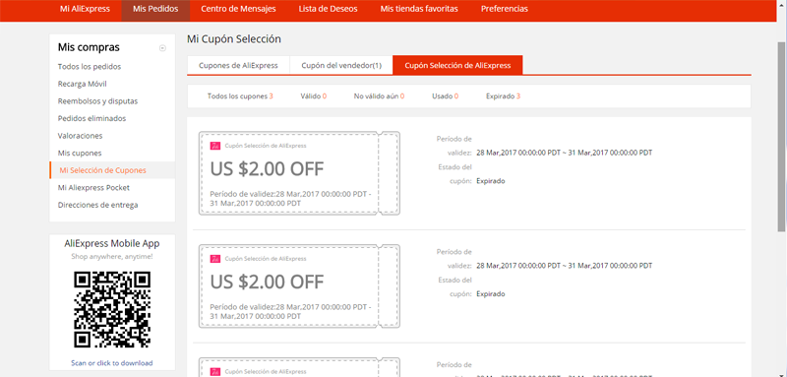Click AliExpress Mobile App heading
Image resolution: width=787 pixels, height=377 pixels.
click(112, 244)
